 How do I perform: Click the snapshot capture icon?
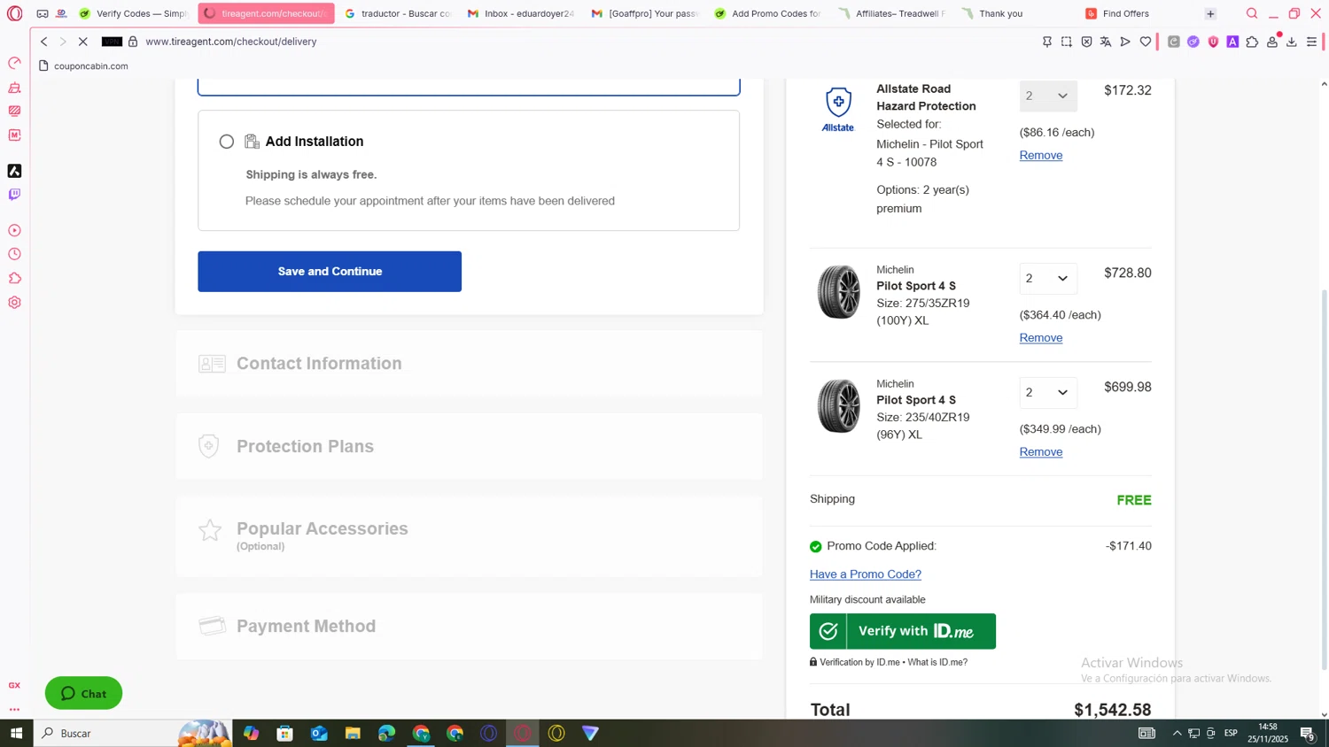click(1067, 42)
